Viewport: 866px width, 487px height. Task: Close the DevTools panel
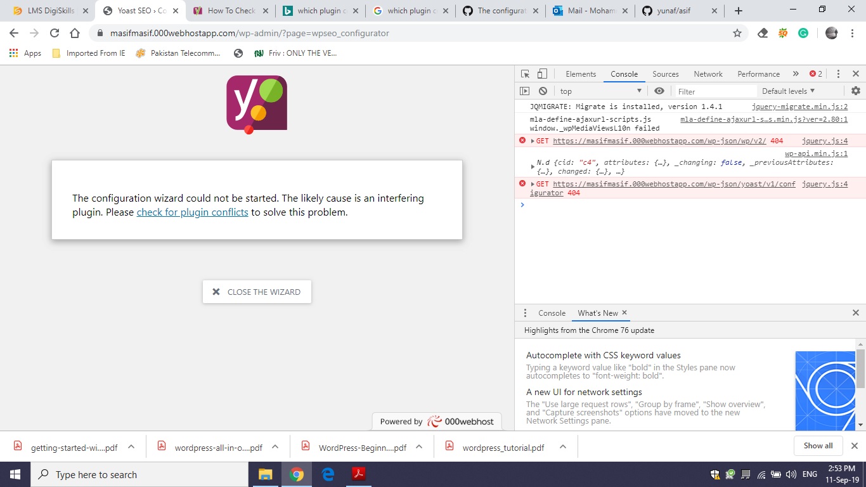[855, 74]
